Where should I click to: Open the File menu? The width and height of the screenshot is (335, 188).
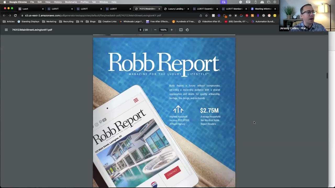(x=32, y=2)
